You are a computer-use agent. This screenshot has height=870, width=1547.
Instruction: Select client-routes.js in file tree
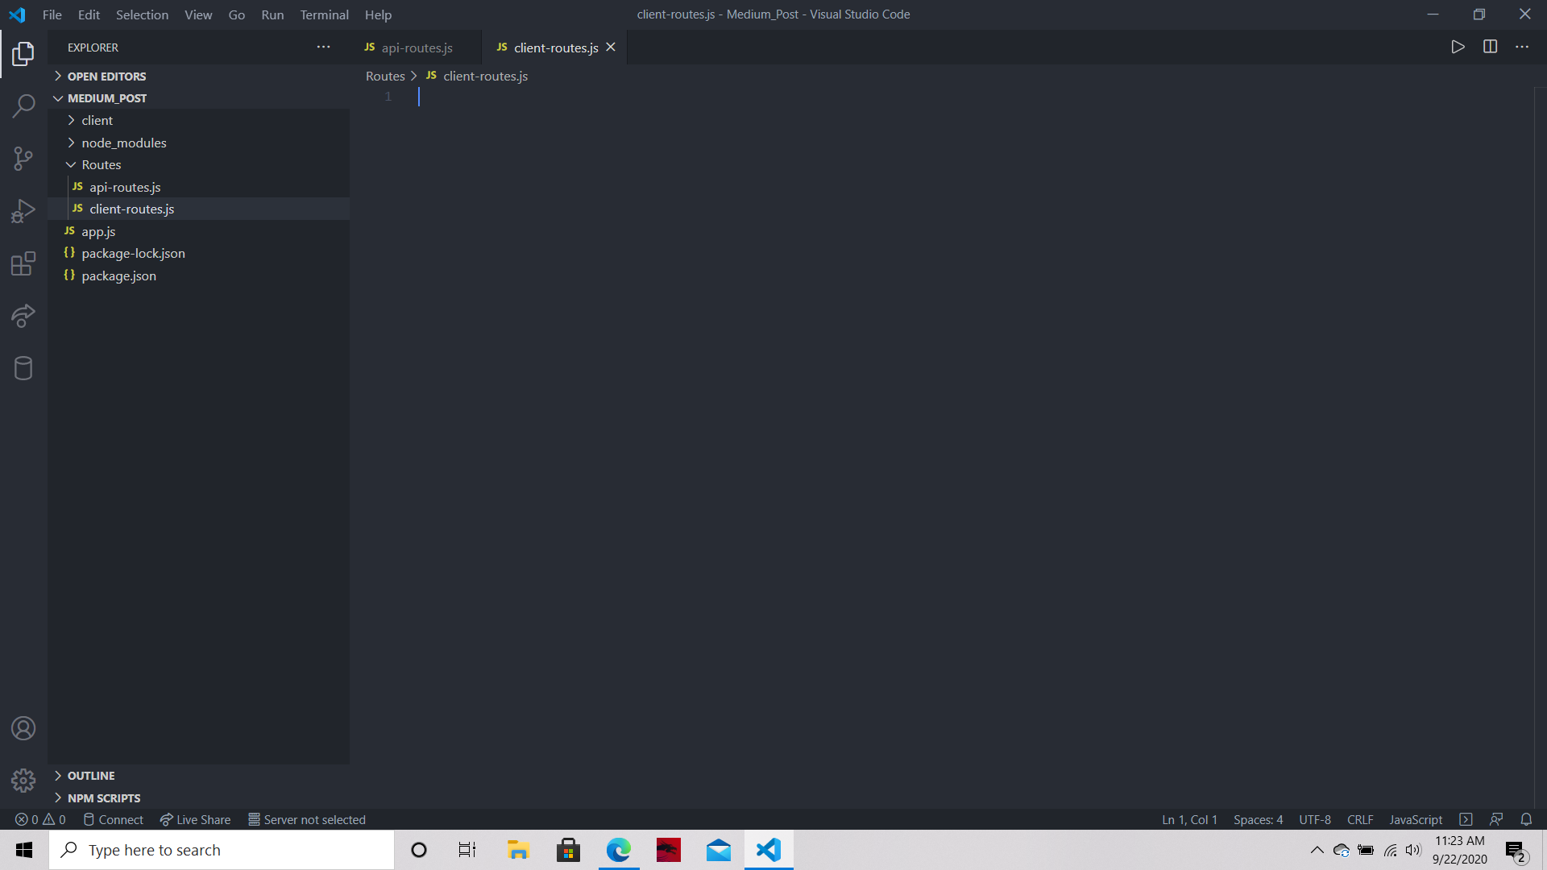[198, 209]
